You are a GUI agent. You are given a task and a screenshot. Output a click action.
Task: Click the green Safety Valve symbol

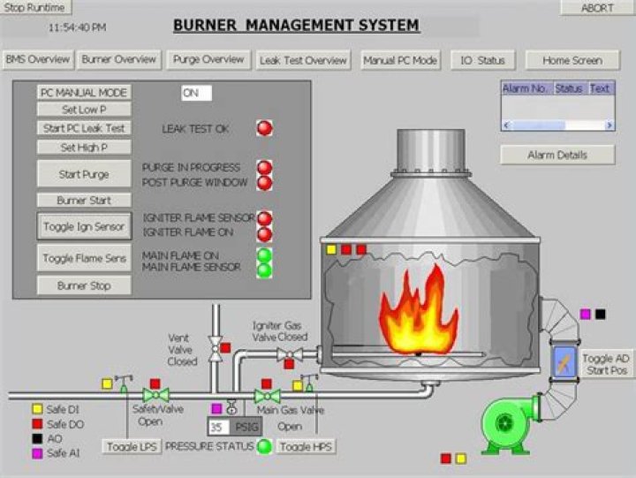(x=155, y=395)
